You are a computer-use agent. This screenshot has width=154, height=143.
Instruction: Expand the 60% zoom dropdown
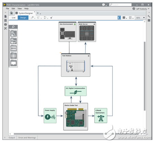coord(144,18)
